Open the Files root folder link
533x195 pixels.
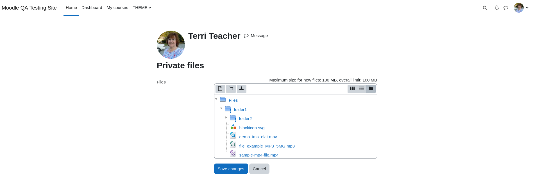click(x=233, y=100)
